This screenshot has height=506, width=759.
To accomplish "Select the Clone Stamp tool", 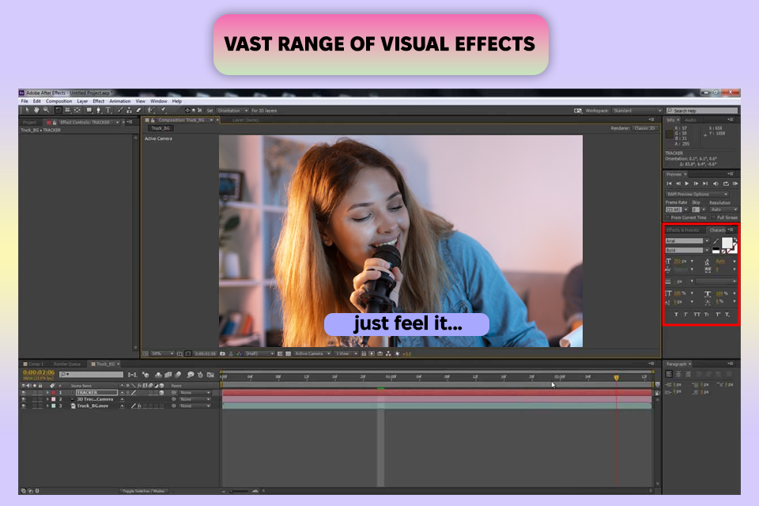I will click(x=129, y=111).
